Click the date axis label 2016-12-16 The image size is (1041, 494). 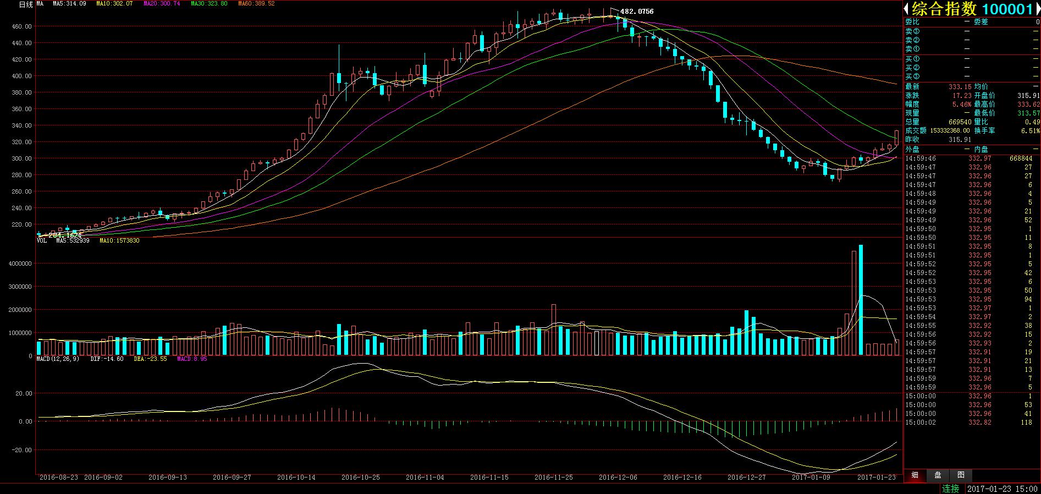[682, 477]
